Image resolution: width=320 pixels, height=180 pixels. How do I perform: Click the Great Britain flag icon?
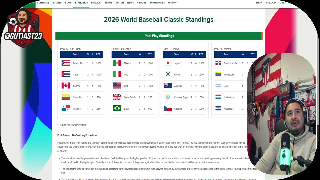[117, 97]
